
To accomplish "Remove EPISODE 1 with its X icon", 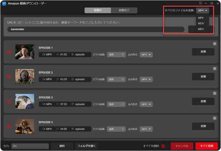I will click(x=214, y=44).
